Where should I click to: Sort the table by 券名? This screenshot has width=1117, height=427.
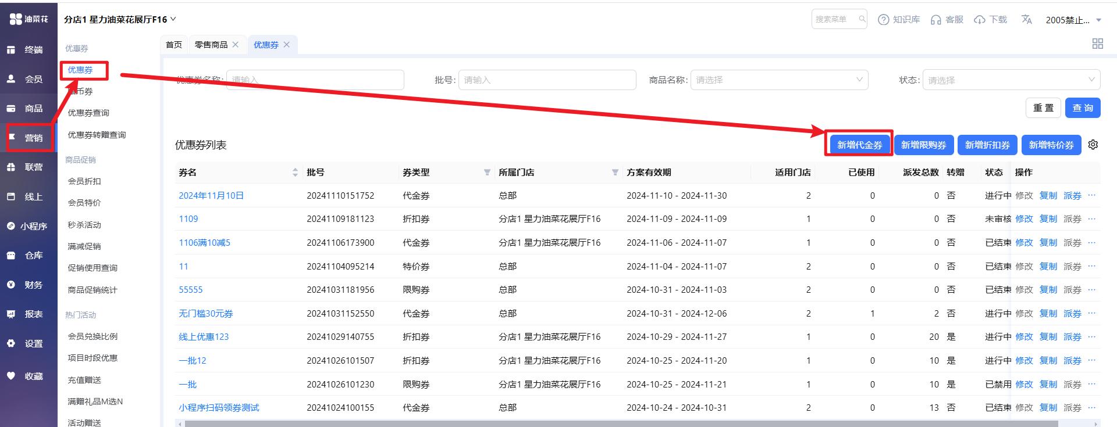(295, 173)
